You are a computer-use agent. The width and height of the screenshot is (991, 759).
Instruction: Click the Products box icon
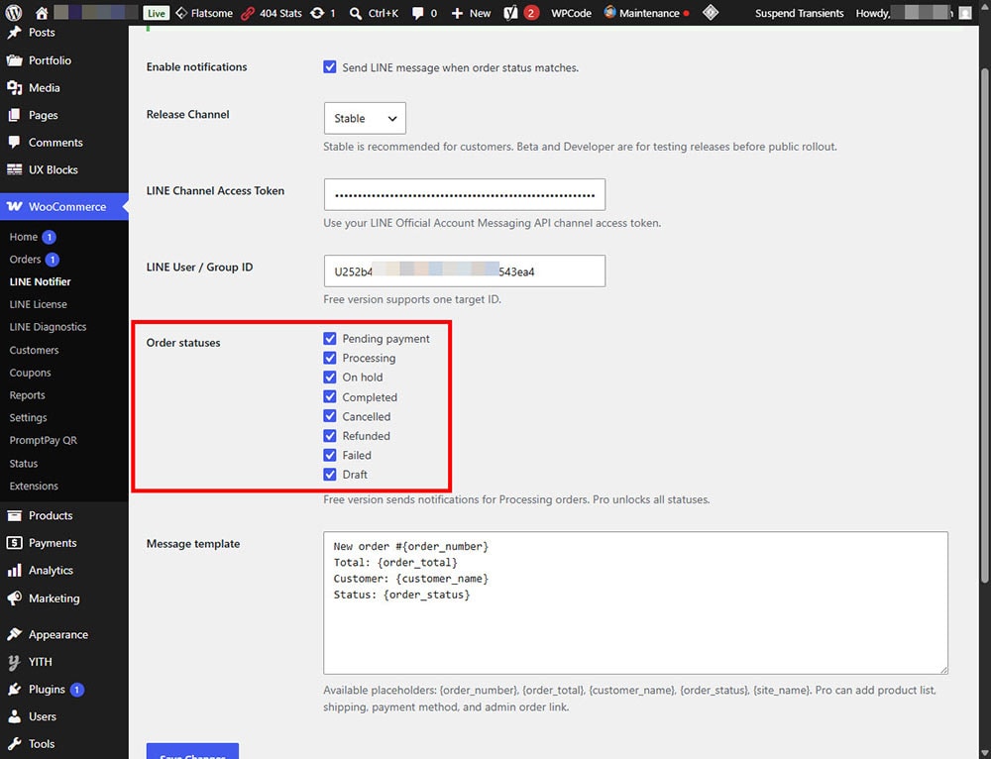point(14,515)
